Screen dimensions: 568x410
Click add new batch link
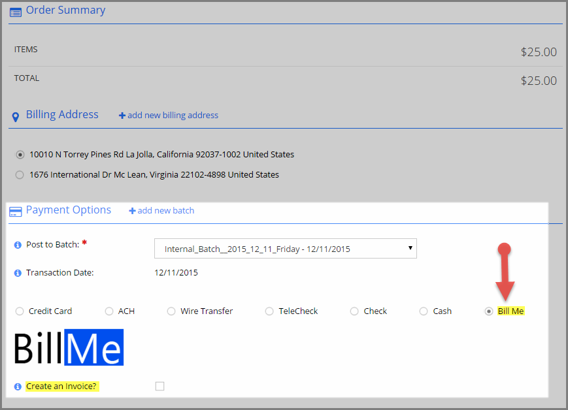point(161,211)
